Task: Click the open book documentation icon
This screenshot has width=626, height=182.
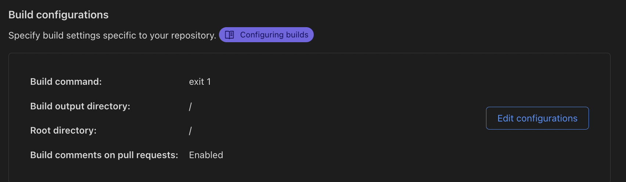Action: pos(230,35)
